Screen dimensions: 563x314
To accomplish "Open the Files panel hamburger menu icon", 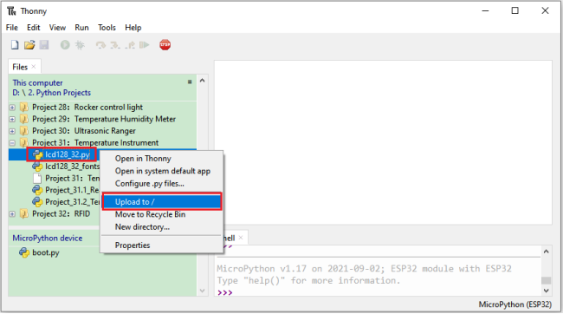I will pos(190,82).
